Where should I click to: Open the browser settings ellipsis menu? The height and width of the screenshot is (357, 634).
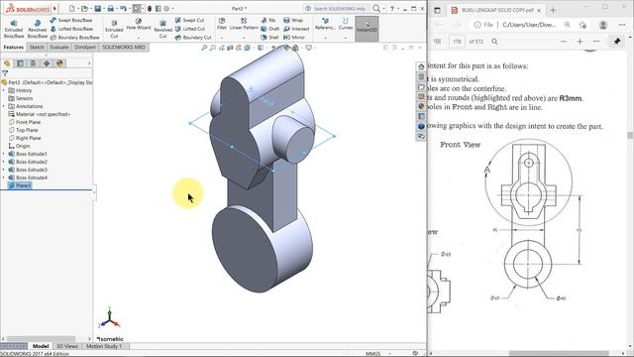[x=622, y=25]
